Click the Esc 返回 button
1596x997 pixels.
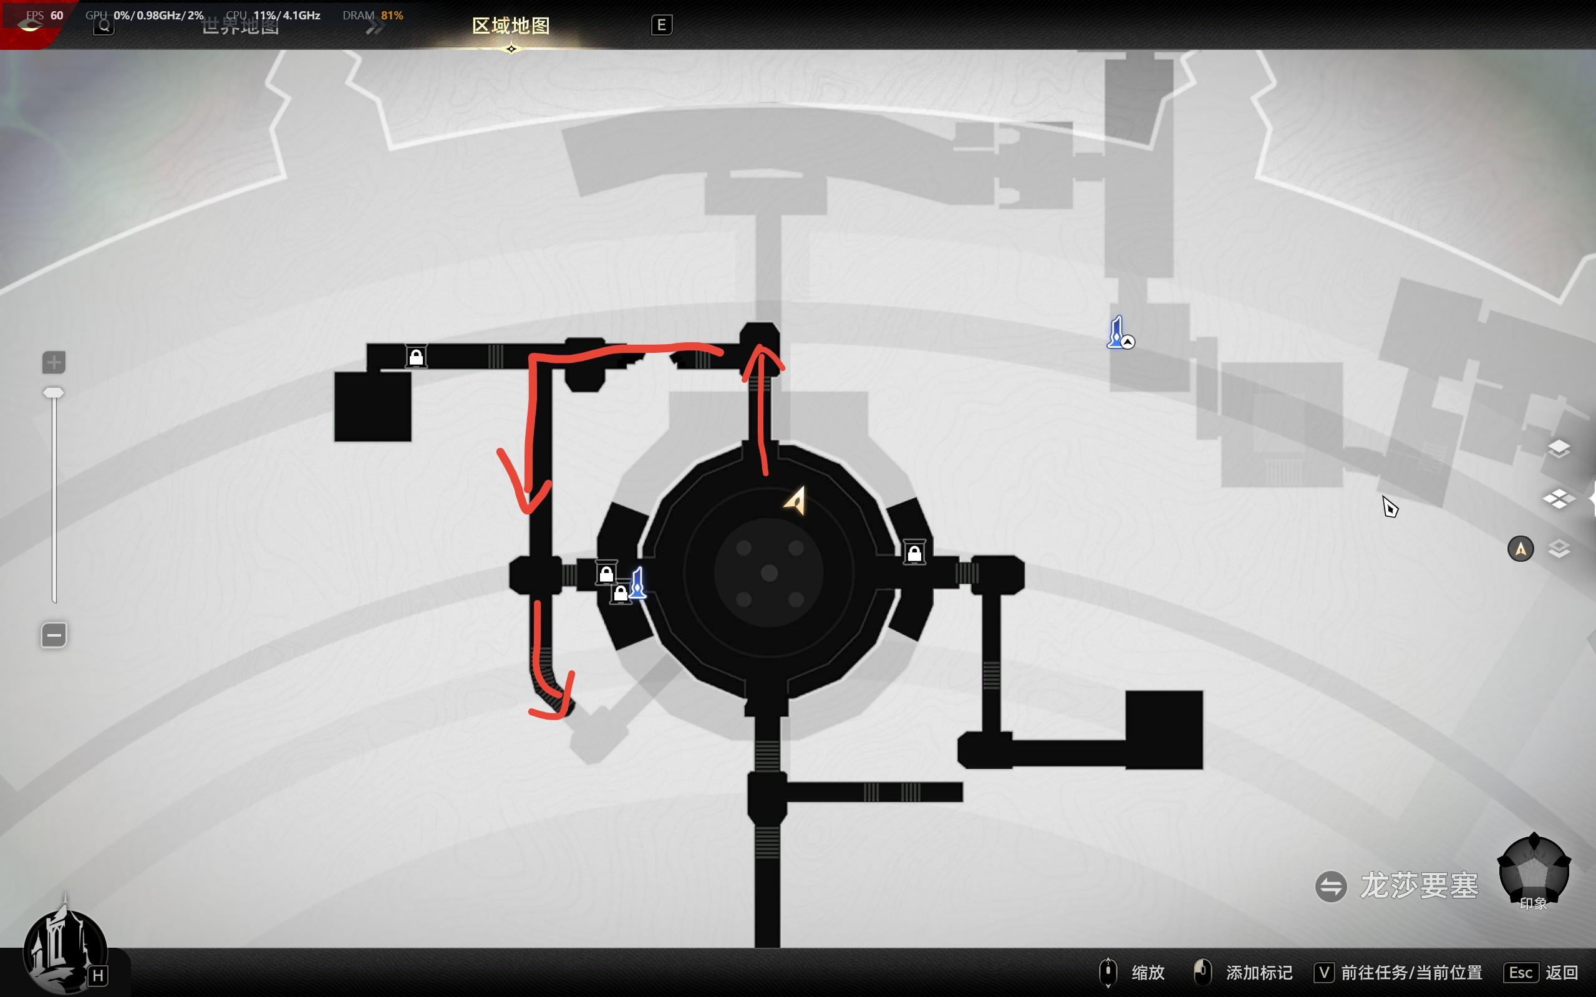[x=1540, y=972]
